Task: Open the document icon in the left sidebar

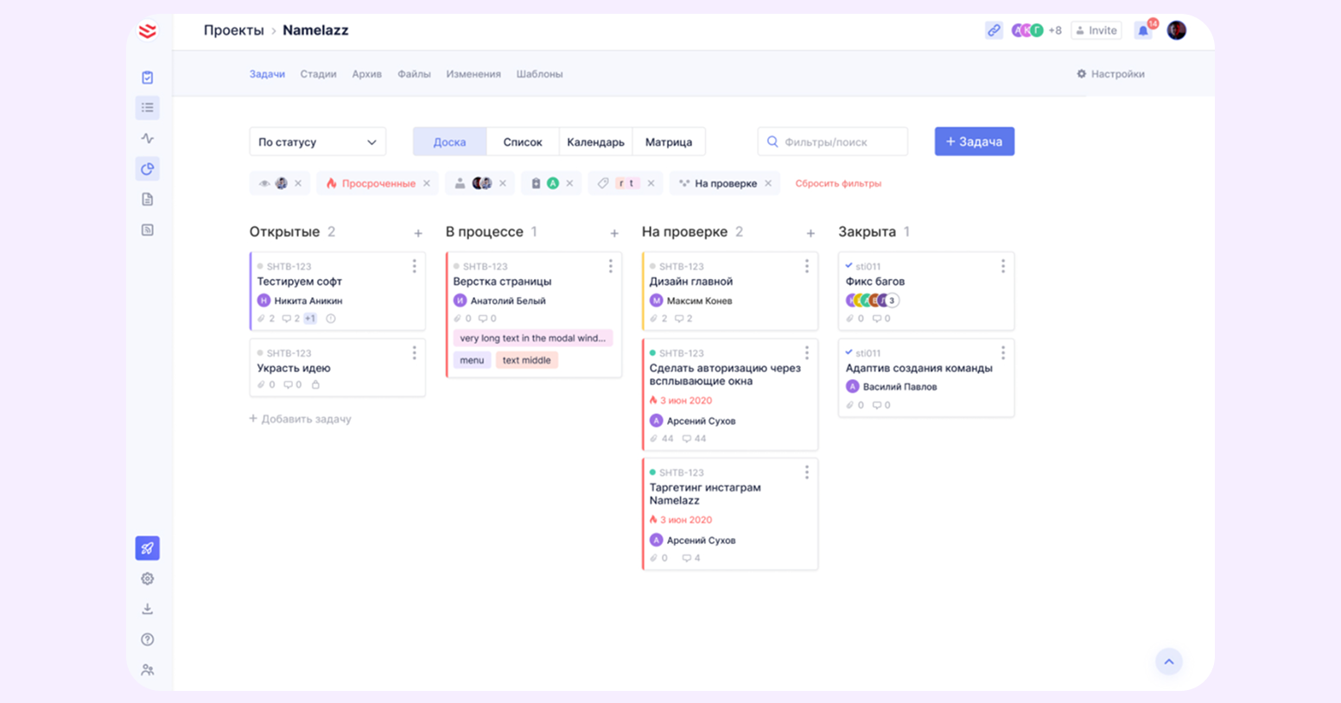Action: pyautogui.click(x=147, y=199)
